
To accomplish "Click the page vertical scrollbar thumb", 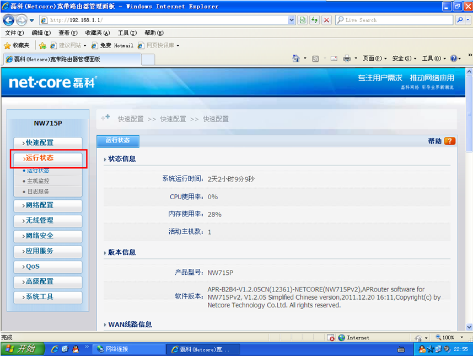I will coord(469,114).
